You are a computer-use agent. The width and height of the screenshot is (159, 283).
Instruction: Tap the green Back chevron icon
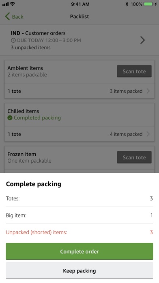7,16
